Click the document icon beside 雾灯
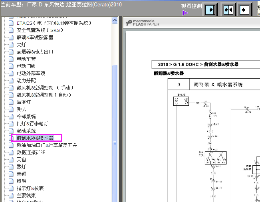260x202 pixels. pos(11,167)
